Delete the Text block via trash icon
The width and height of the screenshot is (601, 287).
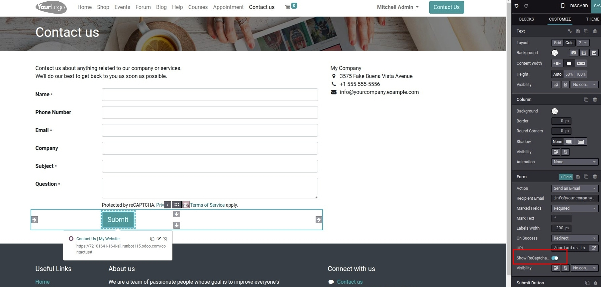click(x=595, y=31)
